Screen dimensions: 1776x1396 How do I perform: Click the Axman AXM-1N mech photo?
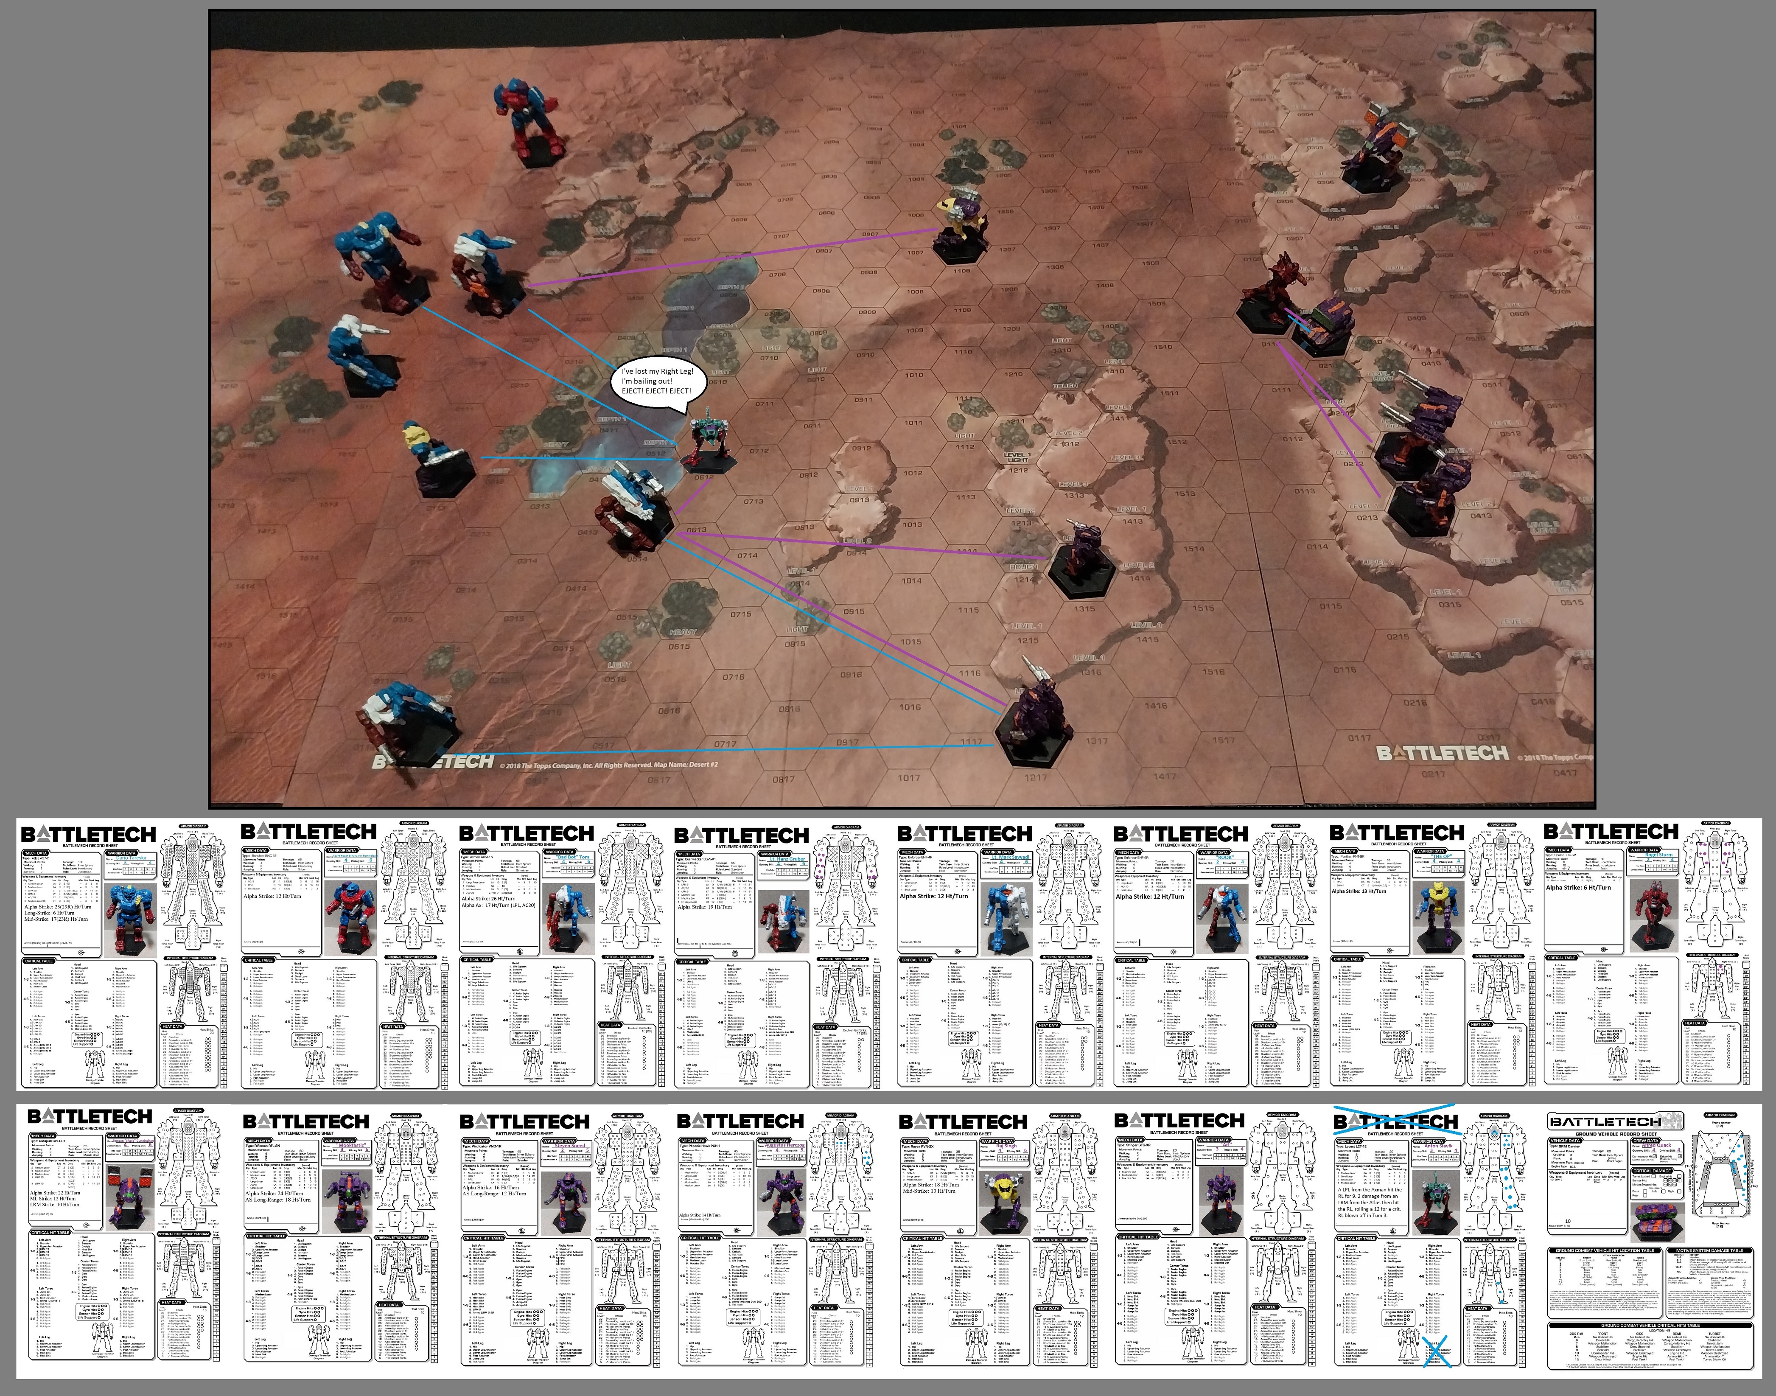point(570,919)
